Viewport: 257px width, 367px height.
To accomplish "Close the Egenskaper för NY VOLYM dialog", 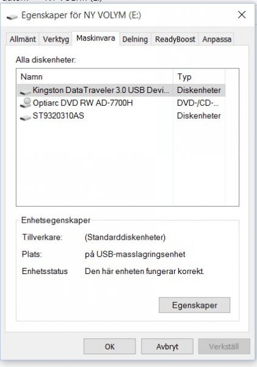I will (x=242, y=15).
